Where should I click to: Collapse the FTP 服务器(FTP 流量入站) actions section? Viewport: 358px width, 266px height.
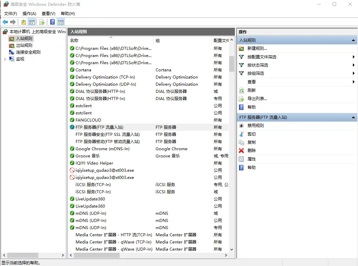point(353,117)
